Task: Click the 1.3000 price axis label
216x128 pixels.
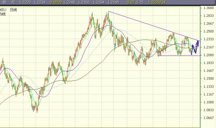Action: (208, 8)
